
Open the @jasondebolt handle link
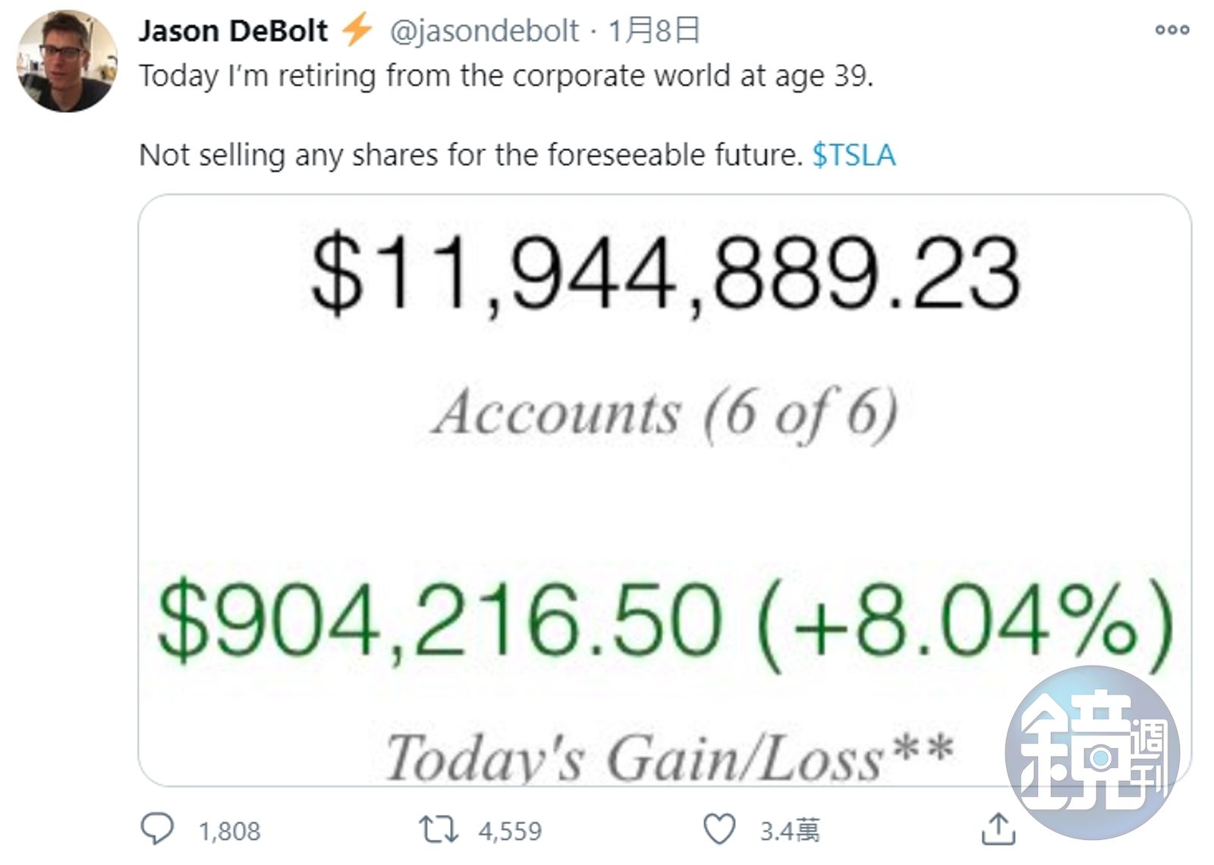coord(484,31)
